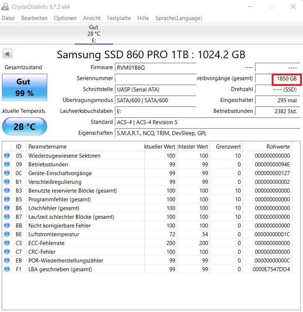Image resolution: width=303 pixels, height=312 pixels.
Task: Click the status dot for Geräte-Einschaltvorgänge
Action: (7, 173)
